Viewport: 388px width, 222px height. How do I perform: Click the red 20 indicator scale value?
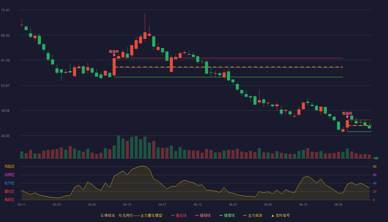[x=375, y=191]
